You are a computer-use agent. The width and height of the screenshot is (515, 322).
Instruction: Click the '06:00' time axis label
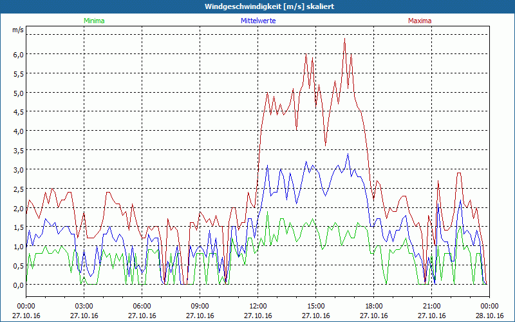(142, 307)
